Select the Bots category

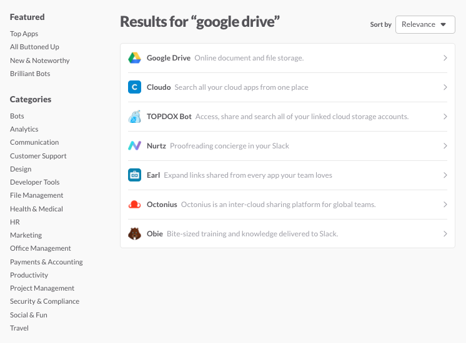click(x=17, y=116)
